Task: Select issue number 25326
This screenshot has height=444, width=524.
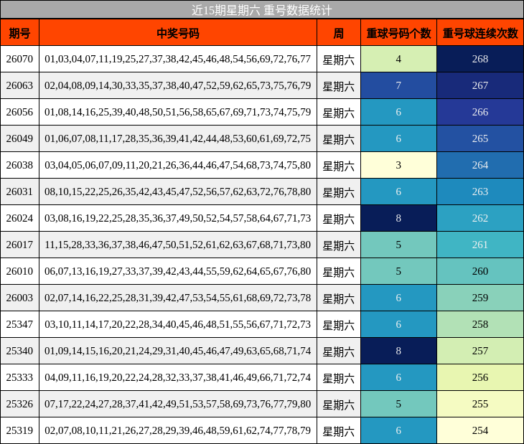Action: point(19,404)
